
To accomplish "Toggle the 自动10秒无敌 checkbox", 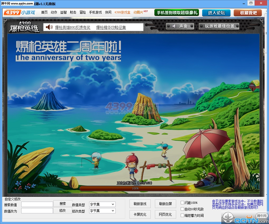I will click(182, 209).
